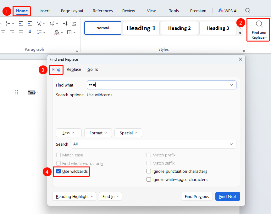The width and height of the screenshot is (271, 214).
Task: Uncheck the Use wildcards checkbox
Action: (58, 171)
